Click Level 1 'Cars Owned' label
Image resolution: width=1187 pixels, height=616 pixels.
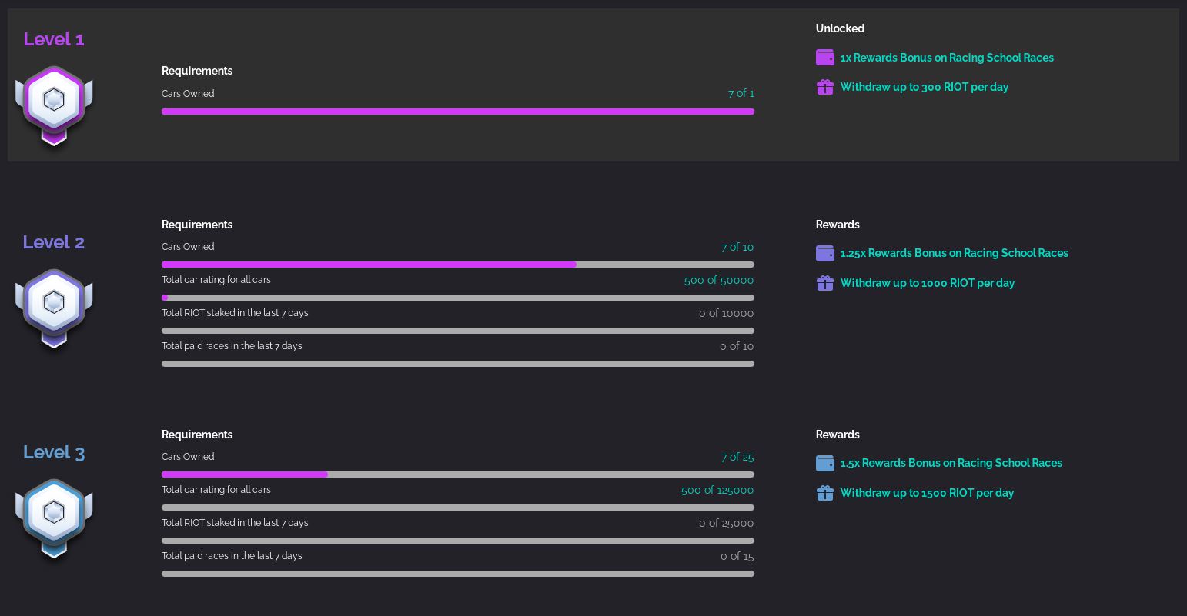(x=188, y=94)
